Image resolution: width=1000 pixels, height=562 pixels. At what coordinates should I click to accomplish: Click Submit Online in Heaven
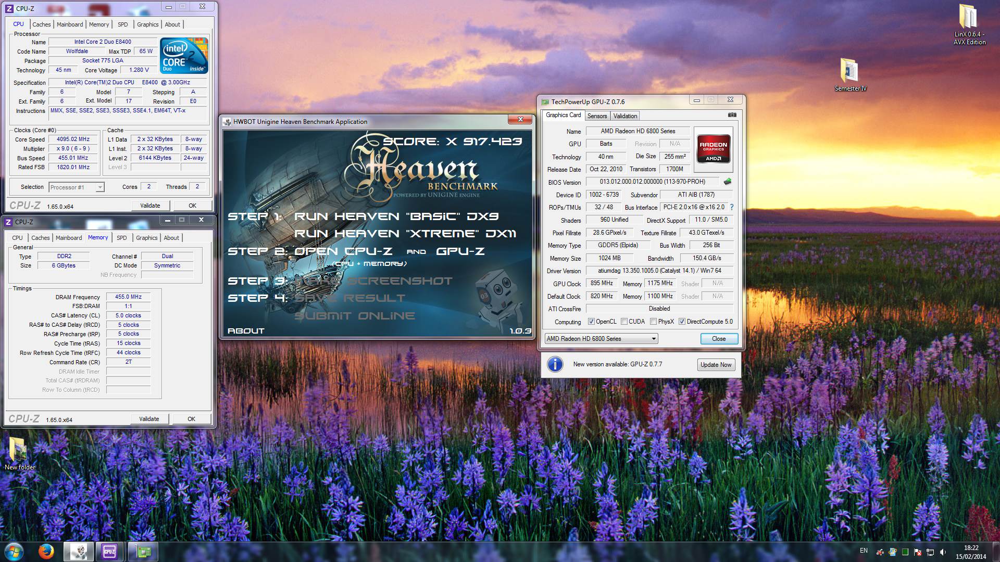355,316
